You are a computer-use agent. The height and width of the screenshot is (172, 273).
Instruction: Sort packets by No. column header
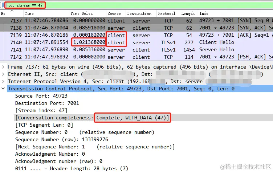(x=12, y=13)
